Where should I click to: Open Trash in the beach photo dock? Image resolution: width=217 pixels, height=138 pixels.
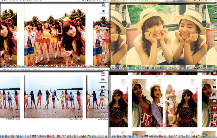coord(106,136)
